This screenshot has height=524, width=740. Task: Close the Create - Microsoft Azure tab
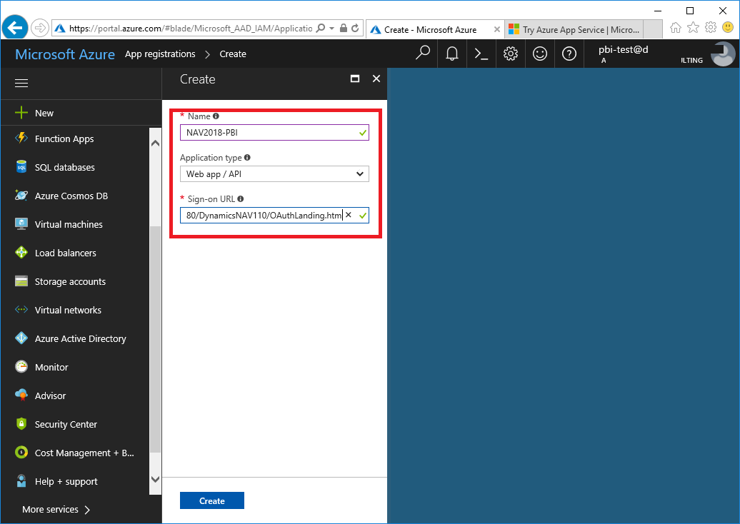(x=497, y=29)
